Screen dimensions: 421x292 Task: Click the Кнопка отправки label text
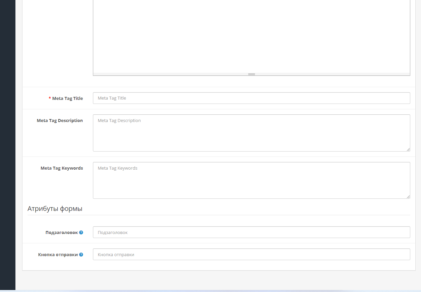pos(58,254)
